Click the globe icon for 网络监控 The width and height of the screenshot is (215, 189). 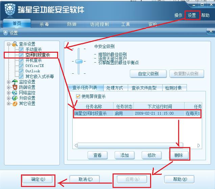pos(15,93)
